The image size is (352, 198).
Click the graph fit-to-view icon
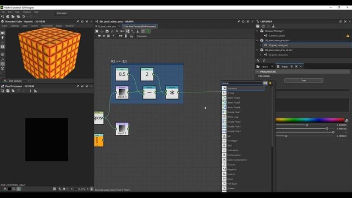(x=97, y=31)
